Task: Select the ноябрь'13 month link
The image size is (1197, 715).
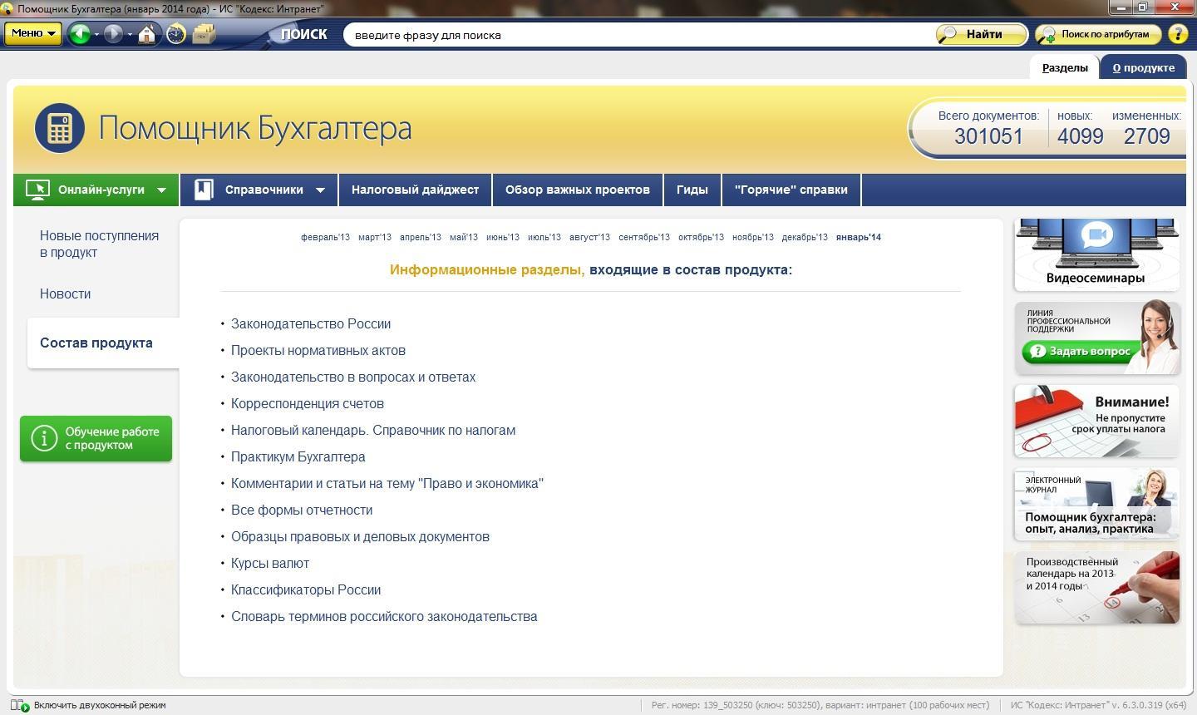Action: tap(753, 237)
